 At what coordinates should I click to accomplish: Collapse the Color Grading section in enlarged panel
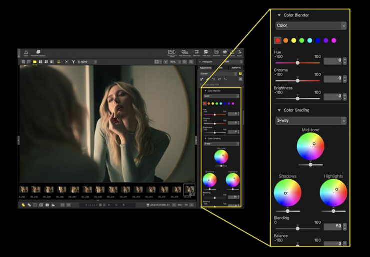(279, 110)
